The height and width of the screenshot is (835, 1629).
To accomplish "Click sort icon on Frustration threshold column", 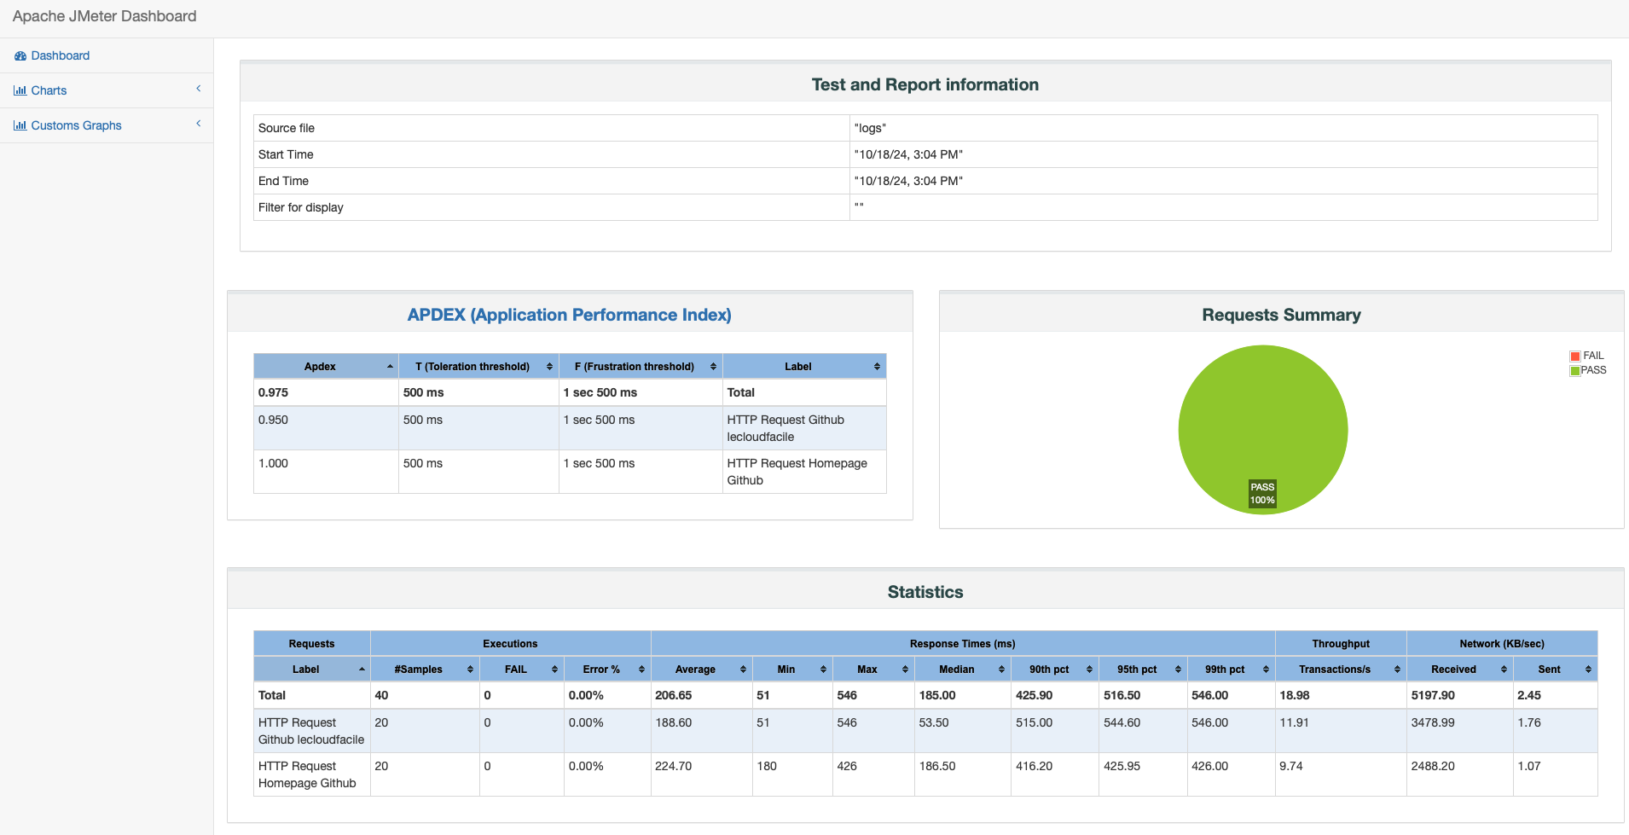I will click(713, 367).
